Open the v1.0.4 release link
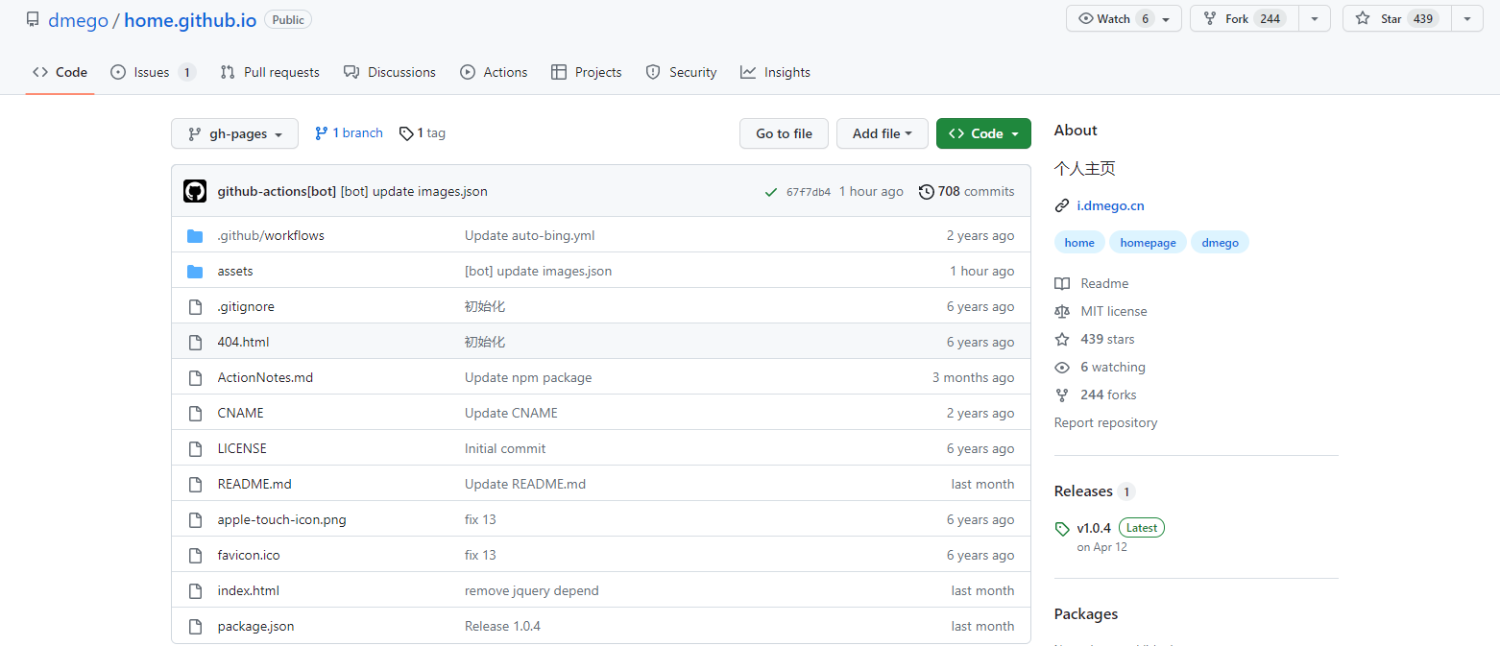Screen dimensions: 1500x646 tap(1094, 528)
